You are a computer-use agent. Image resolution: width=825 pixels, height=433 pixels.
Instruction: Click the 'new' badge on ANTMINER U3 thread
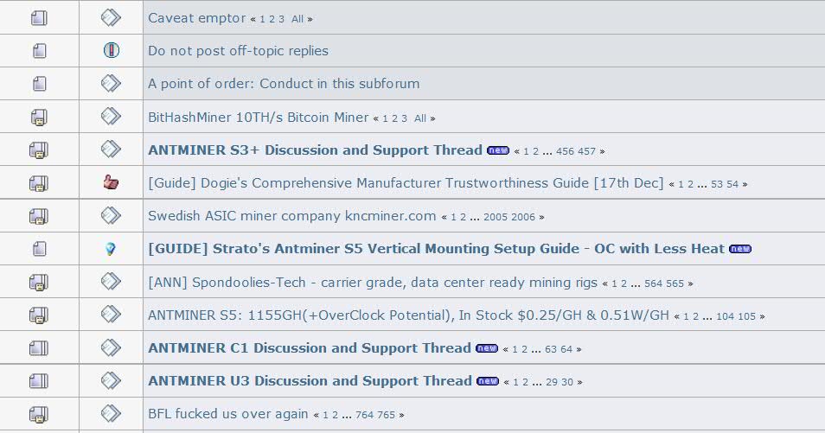(487, 381)
